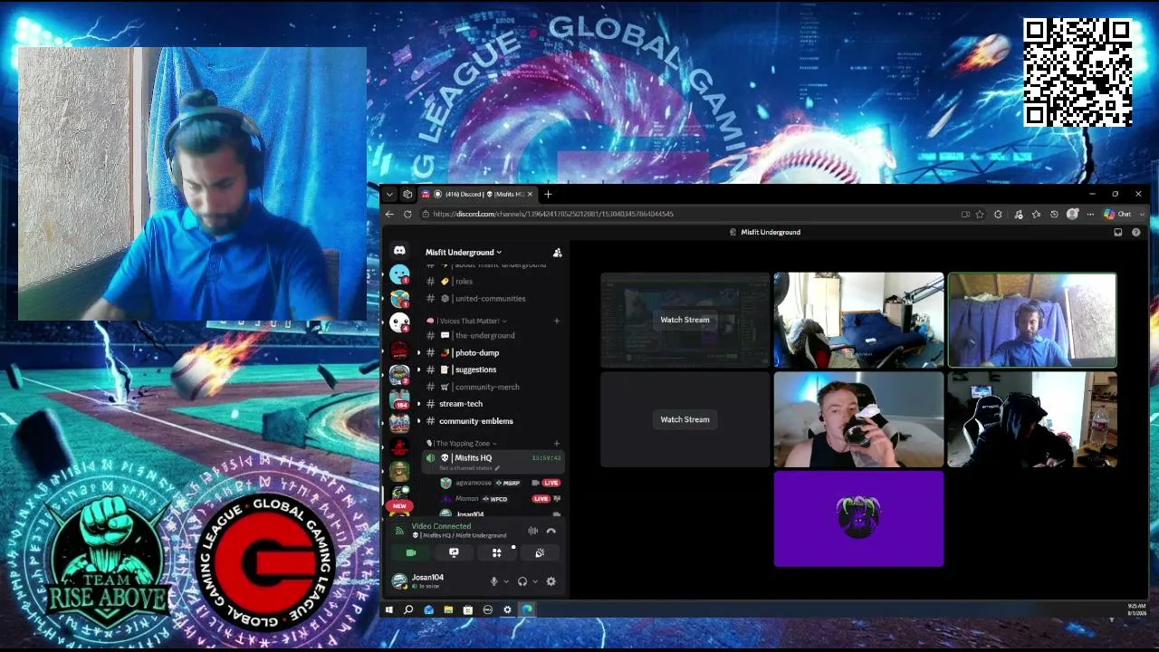This screenshot has height=652, width=1159.
Task: Open the Discord inbox icon
Action: pos(1118,233)
